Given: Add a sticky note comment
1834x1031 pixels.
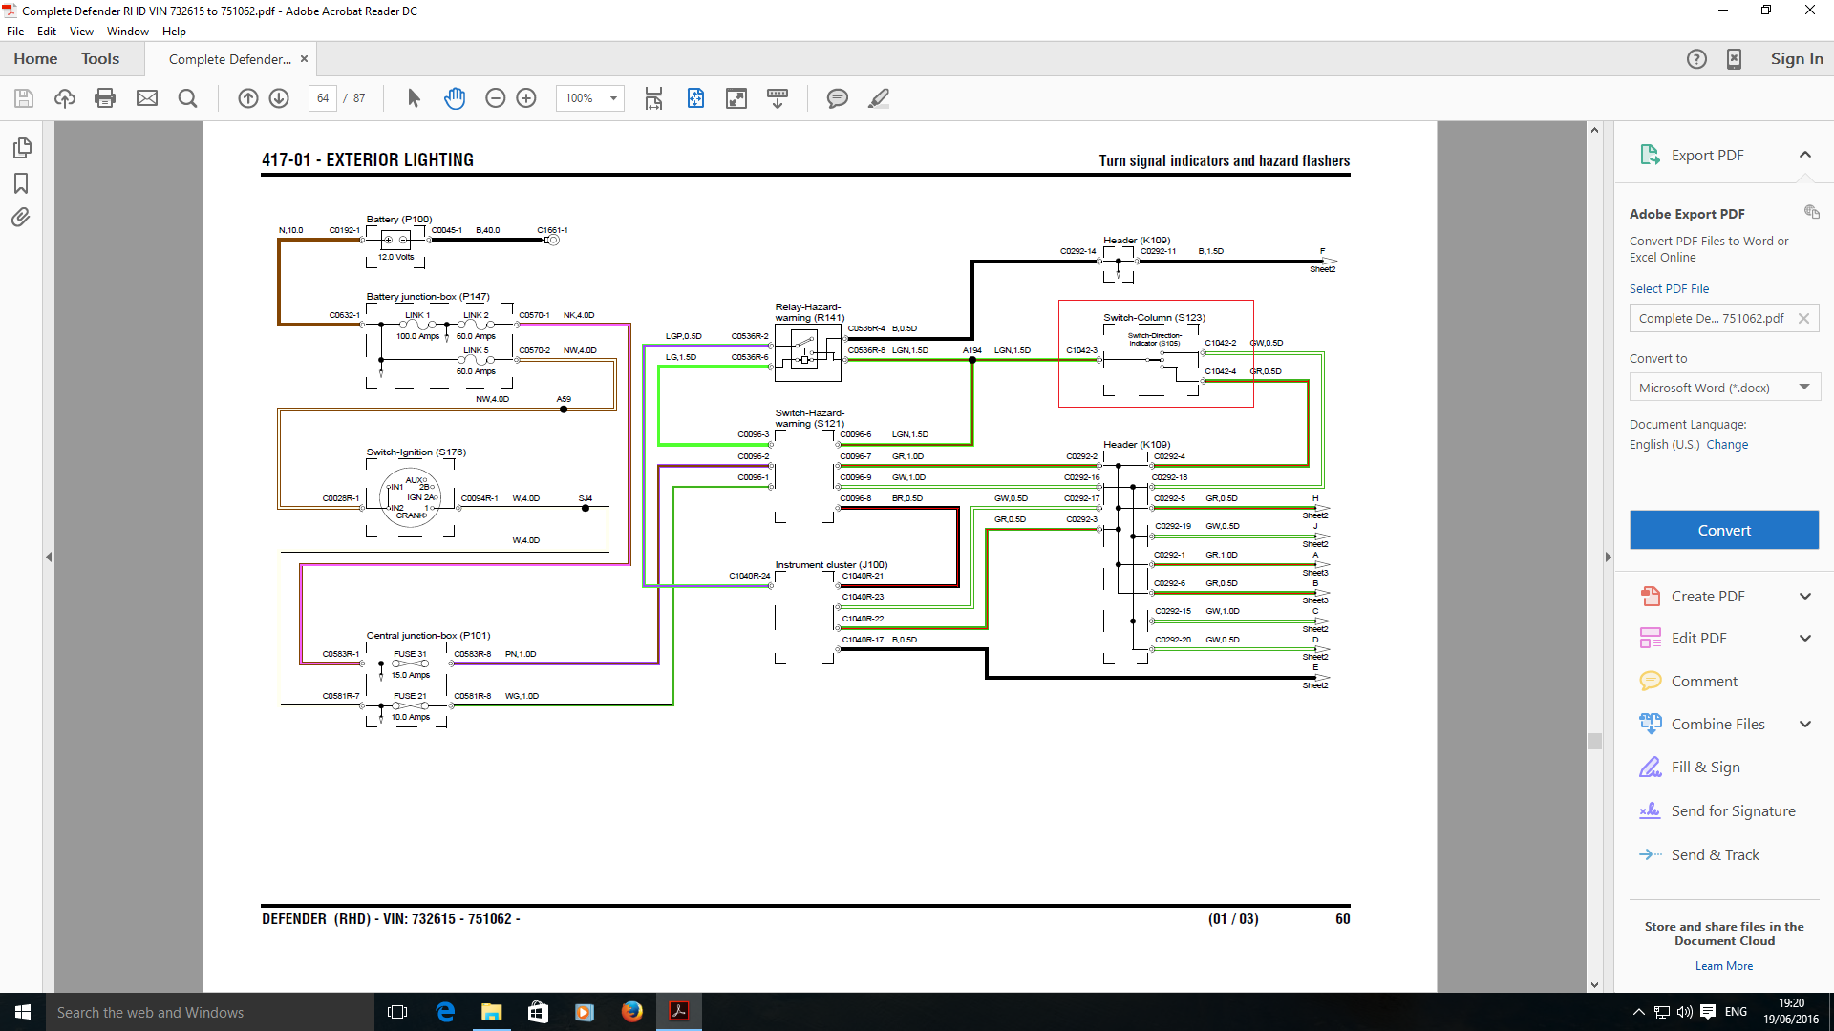Looking at the screenshot, I should [838, 98].
